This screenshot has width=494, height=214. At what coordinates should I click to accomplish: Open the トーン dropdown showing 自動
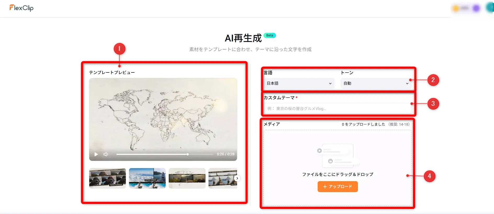pos(376,83)
